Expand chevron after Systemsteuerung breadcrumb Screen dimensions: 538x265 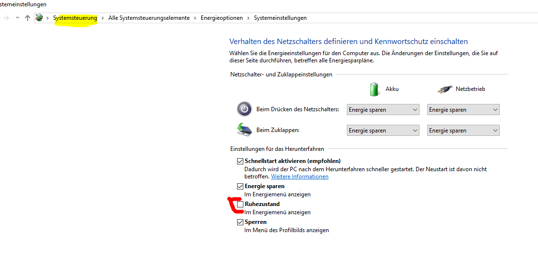tap(103, 18)
